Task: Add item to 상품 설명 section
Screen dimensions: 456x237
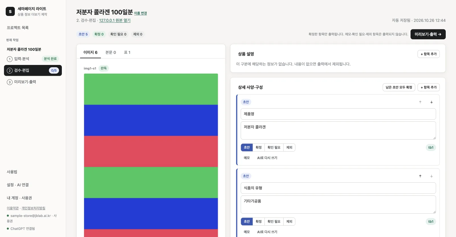Action: point(429,54)
